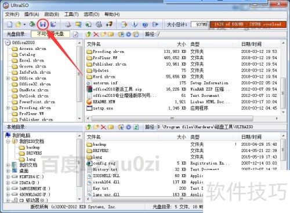Select the ISOSHELL.DLL file row
The height and width of the screenshot is (213, 290).
pyautogui.click(x=144, y=176)
